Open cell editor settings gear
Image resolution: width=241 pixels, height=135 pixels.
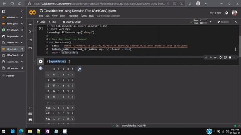pyautogui.click(x=220, y=57)
